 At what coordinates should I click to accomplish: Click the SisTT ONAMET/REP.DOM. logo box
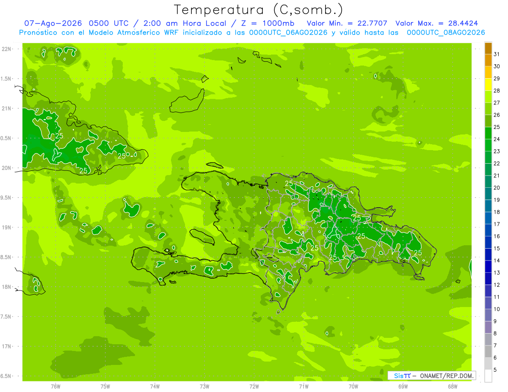tap(431, 376)
